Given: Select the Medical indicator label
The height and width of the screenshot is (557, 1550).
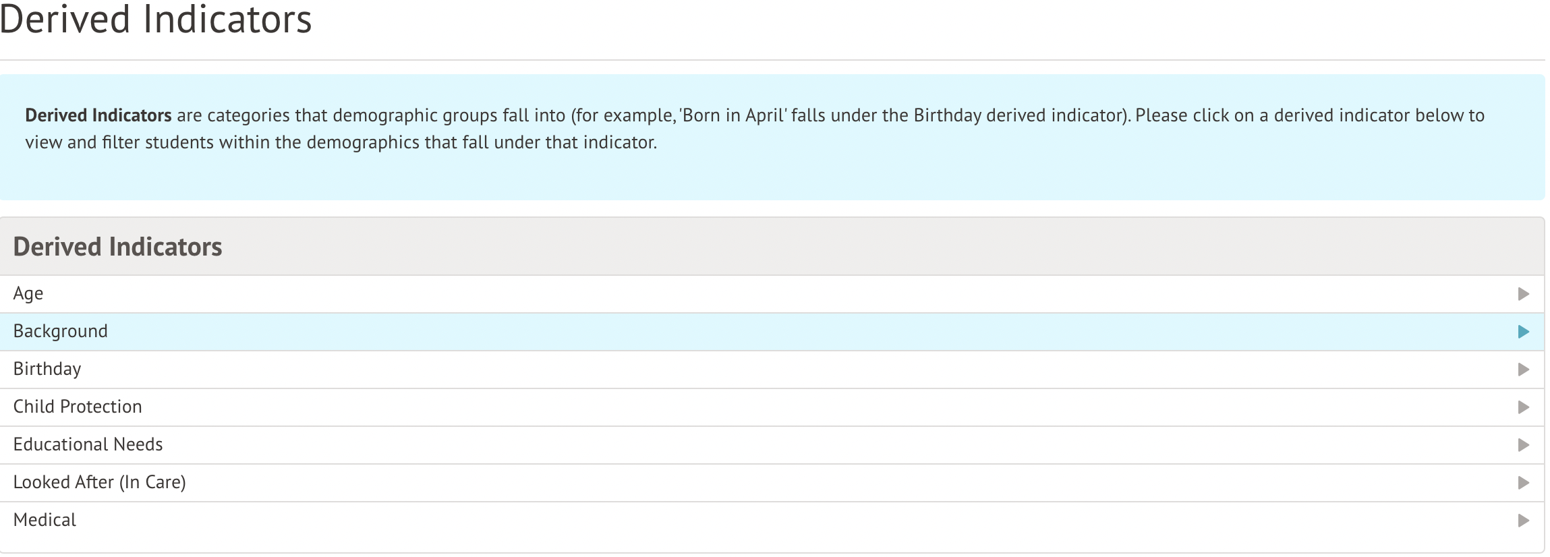Looking at the screenshot, I should click(45, 521).
